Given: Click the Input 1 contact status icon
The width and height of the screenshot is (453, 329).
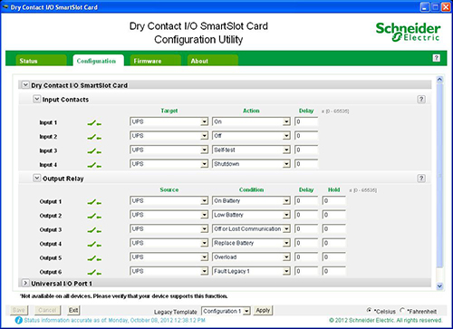Looking at the screenshot, I should coord(94,123).
